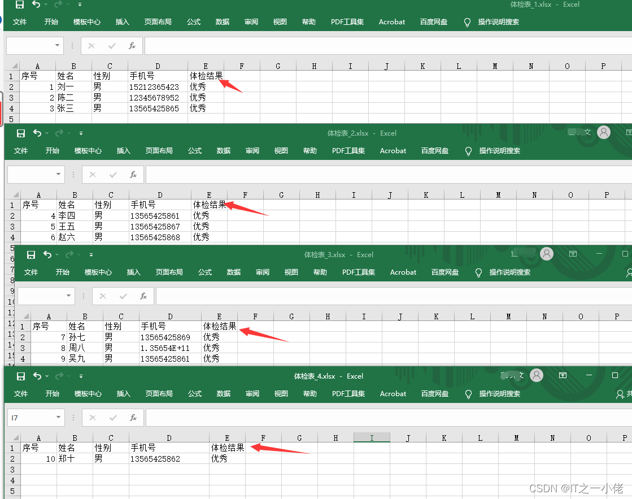This screenshot has height=499, width=632.
Task: Undo in the 体检表_3.xlsx window
Action: (47, 254)
